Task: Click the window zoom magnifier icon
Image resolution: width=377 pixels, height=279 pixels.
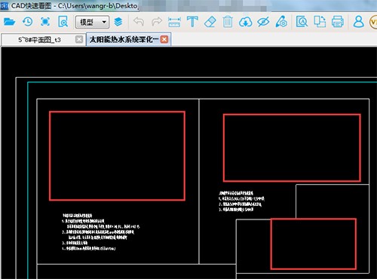Action: pos(63,22)
